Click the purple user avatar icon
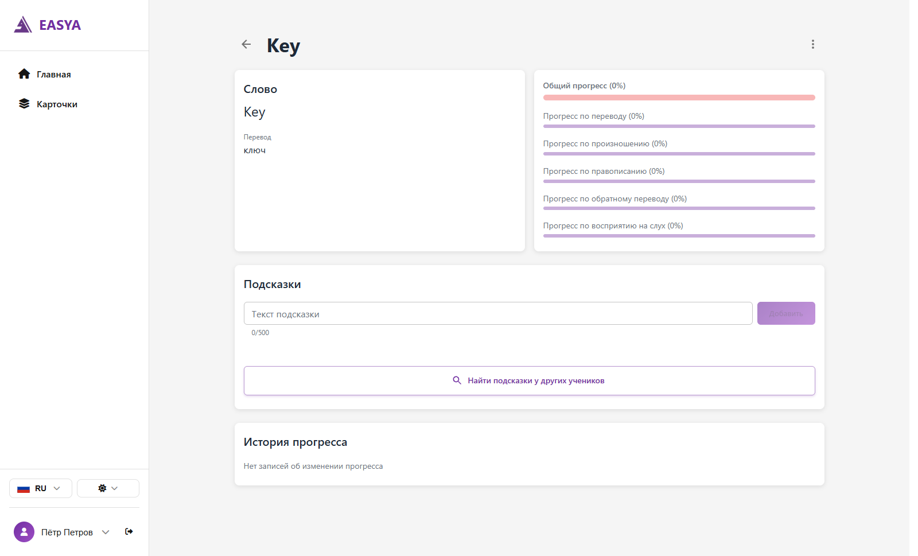 pyautogui.click(x=24, y=532)
